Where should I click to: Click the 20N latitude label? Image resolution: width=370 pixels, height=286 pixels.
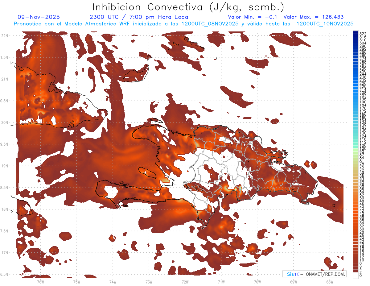[x=5, y=122]
